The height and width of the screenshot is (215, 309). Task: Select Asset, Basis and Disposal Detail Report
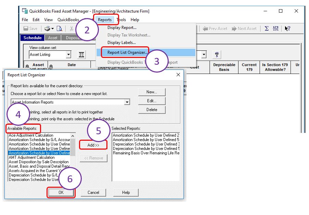pyautogui.click(x=39, y=166)
